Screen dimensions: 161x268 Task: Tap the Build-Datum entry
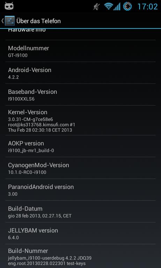(80, 211)
